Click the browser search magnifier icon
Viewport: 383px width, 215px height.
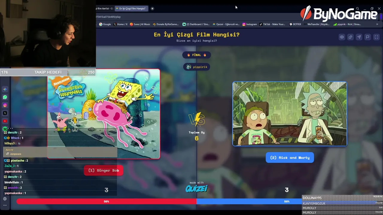pyautogui.click(x=358, y=9)
